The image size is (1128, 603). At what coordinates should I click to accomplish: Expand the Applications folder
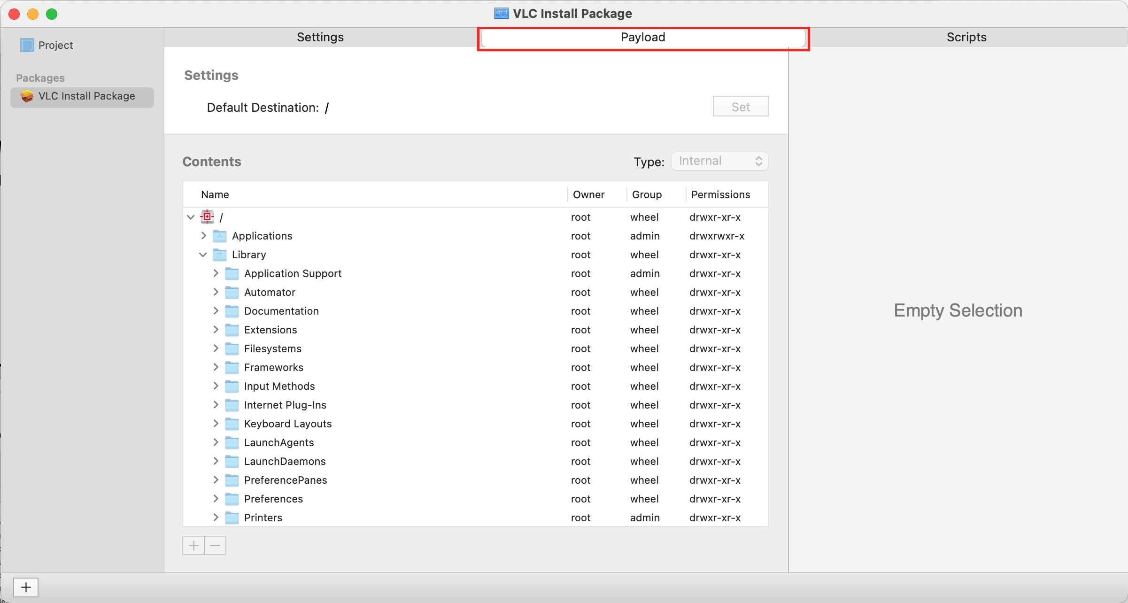pyautogui.click(x=203, y=235)
